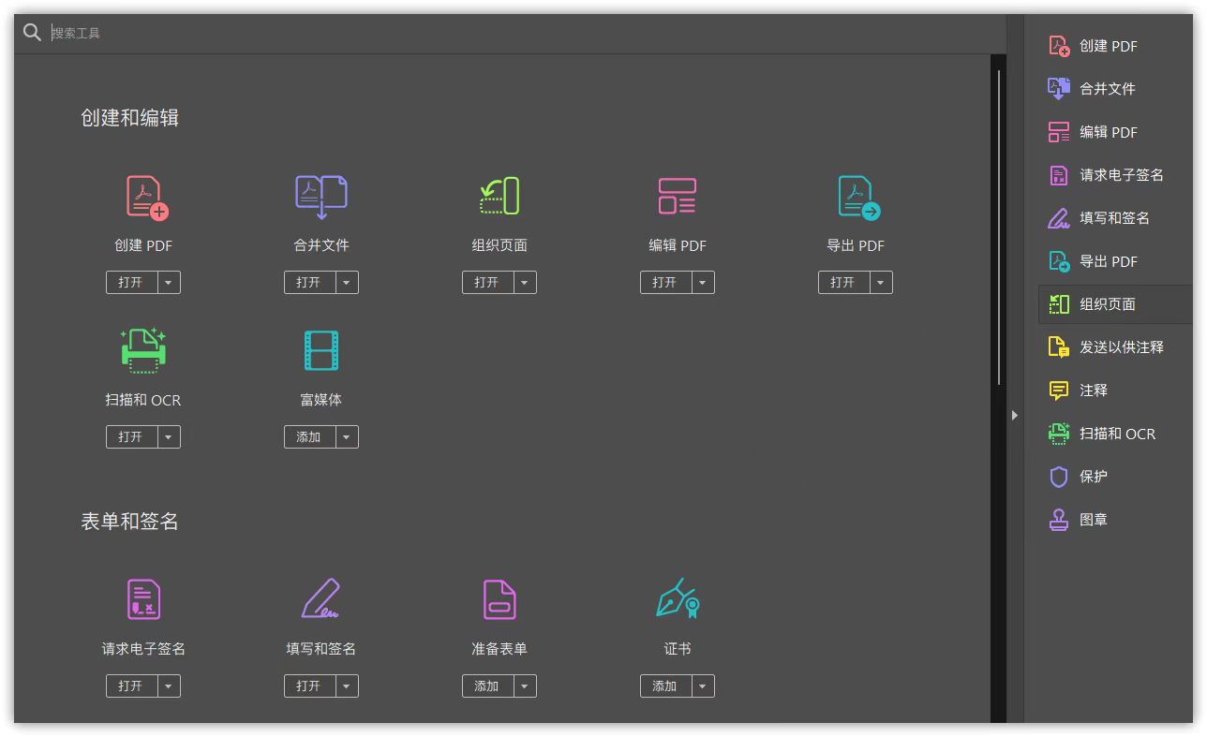Screen dimensions: 1207x737
Task: Click the 导出 PDF tool icon in main area
Action: [x=858, y=198]
